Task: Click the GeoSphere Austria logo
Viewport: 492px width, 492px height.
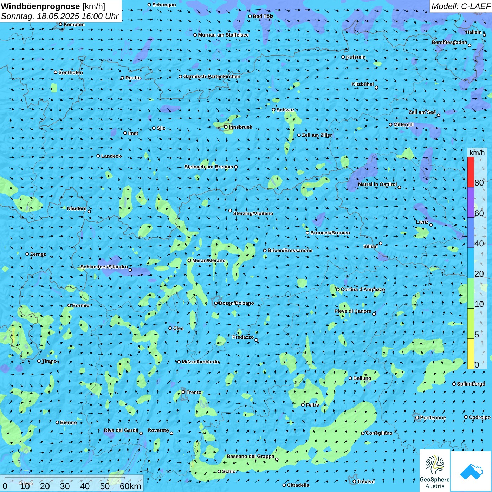Action: [435, 471]
